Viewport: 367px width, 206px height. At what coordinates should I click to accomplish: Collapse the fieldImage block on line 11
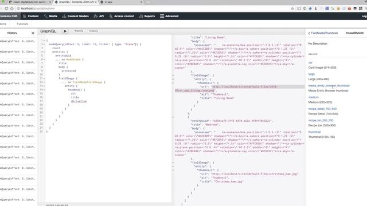point(44,78)
